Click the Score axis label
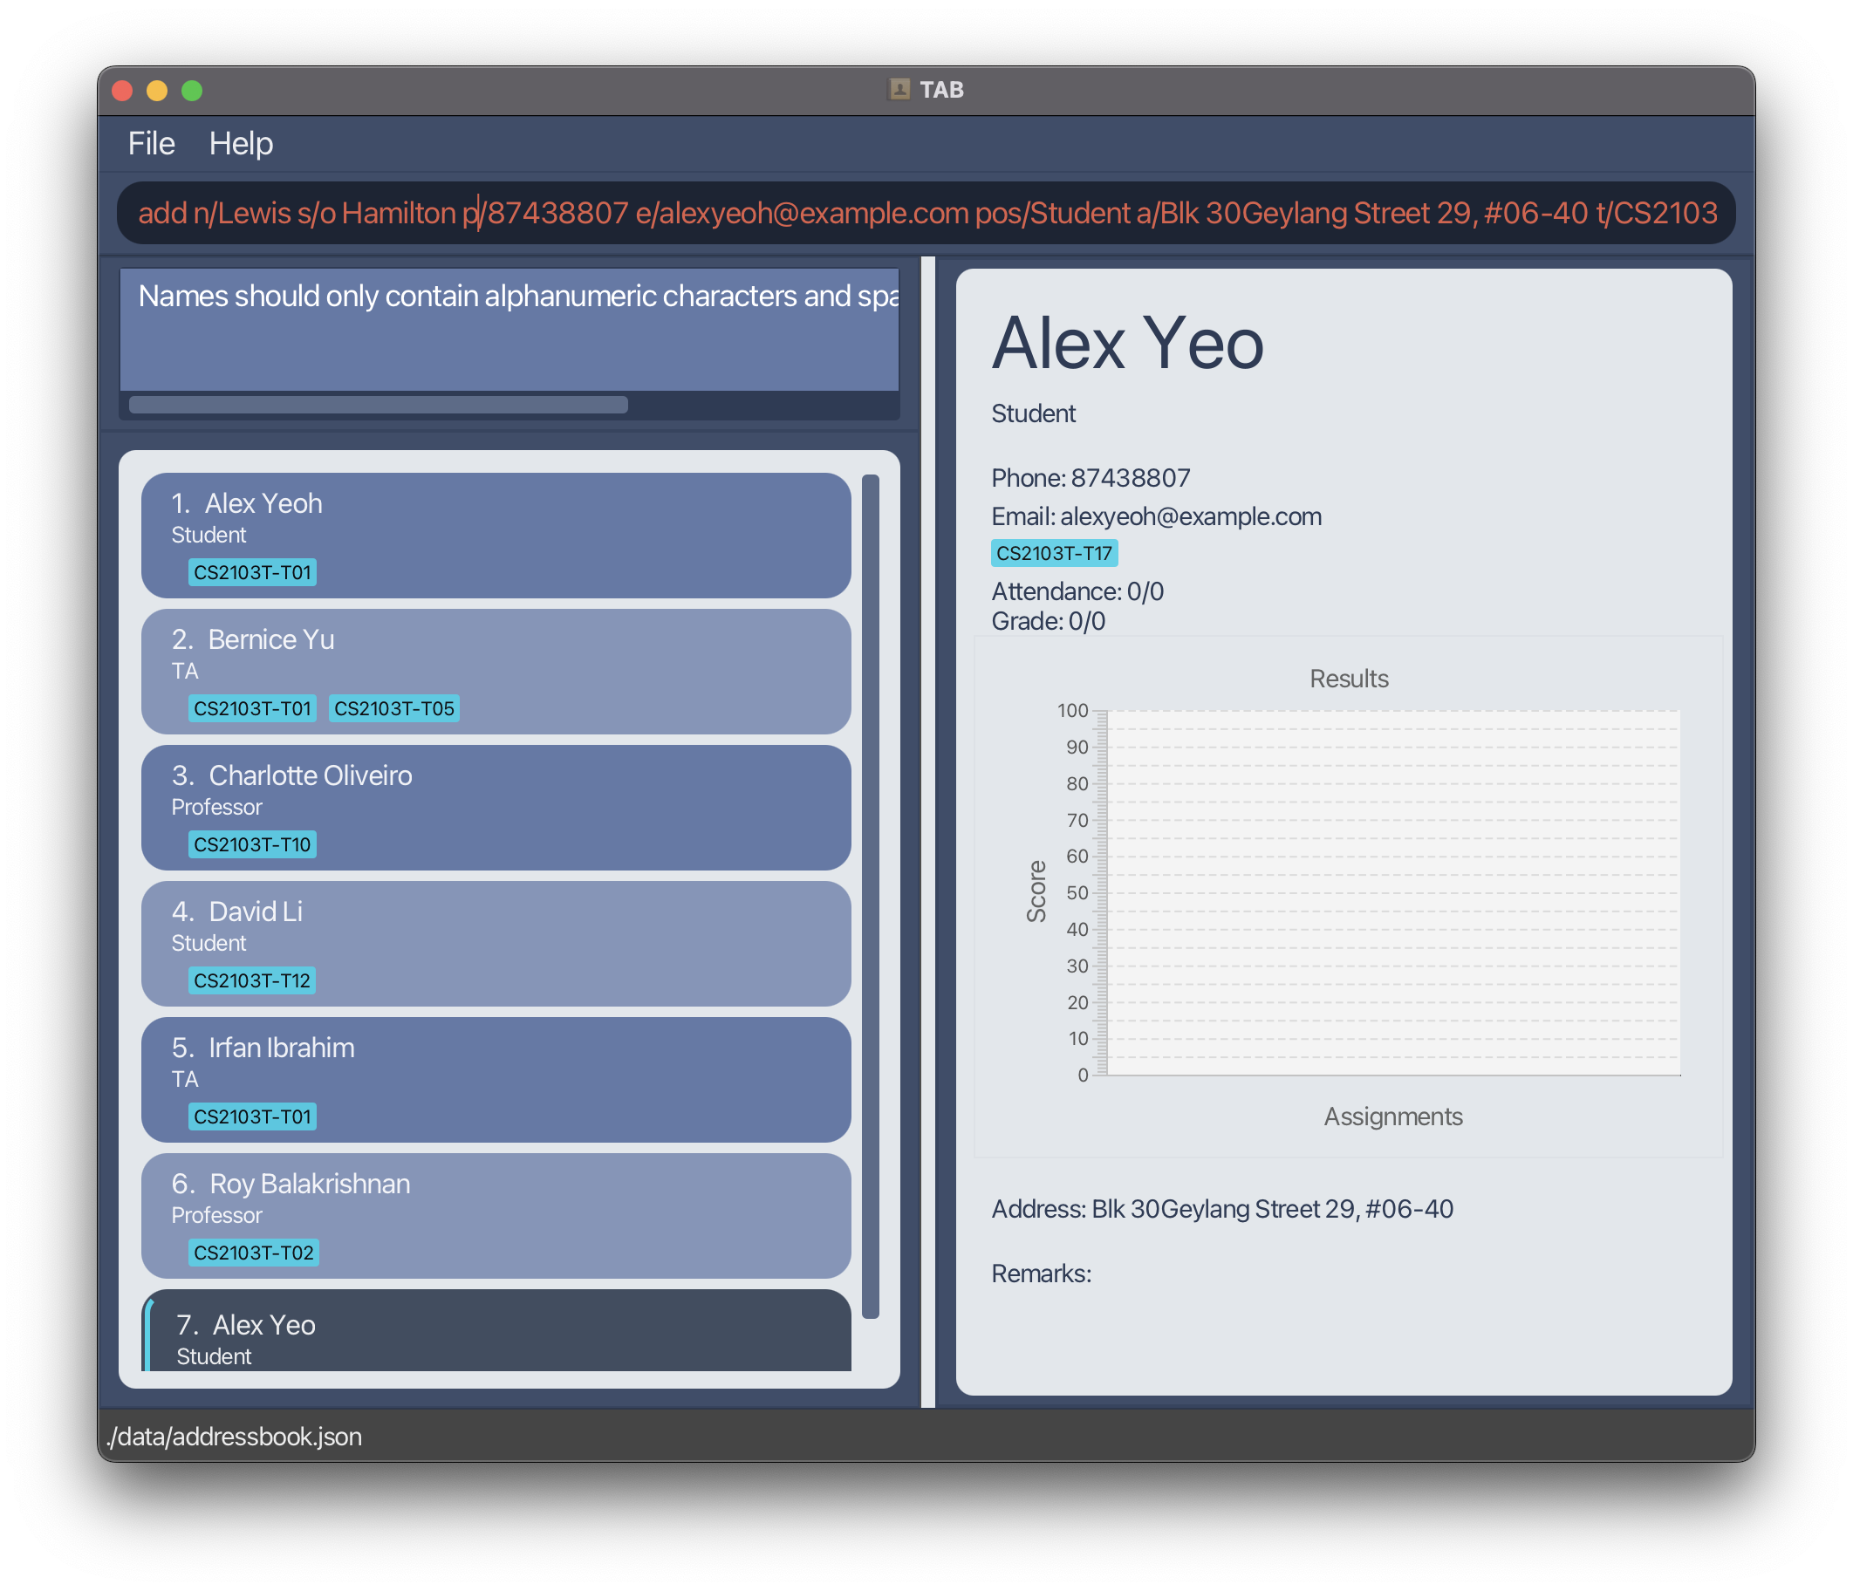This screenshot has width=1853, height=1591. click(1036, 891)
